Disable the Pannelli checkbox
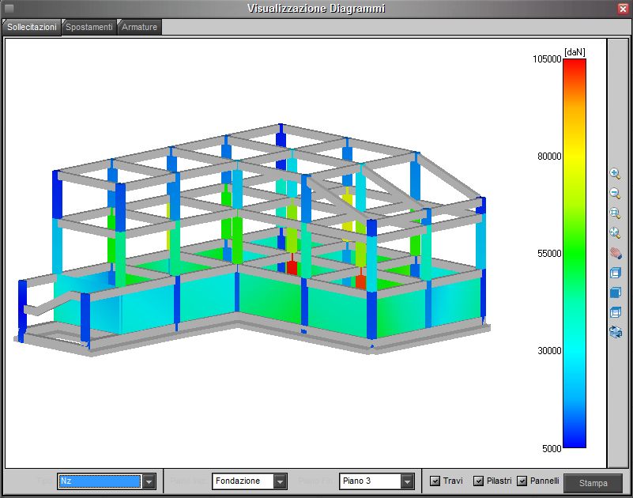 (522, 481)
